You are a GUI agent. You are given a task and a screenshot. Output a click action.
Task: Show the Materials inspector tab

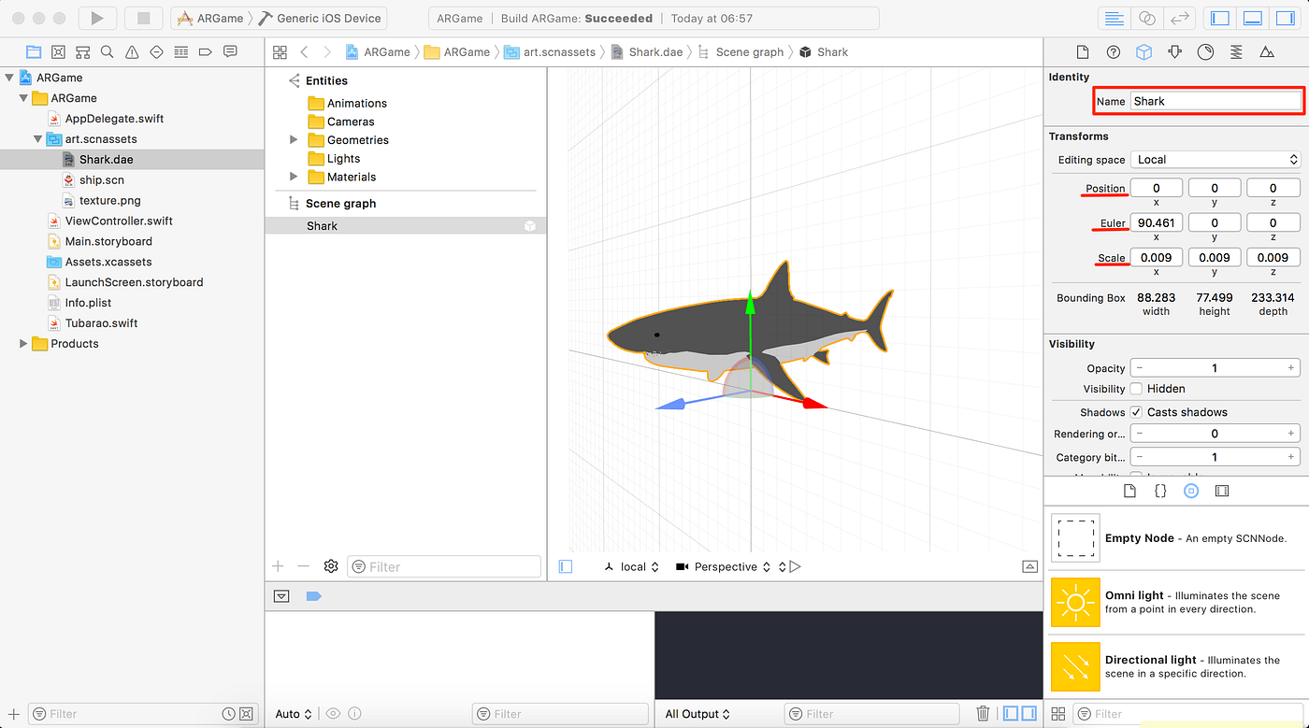pyautogui.click(x=1205, y=52)
